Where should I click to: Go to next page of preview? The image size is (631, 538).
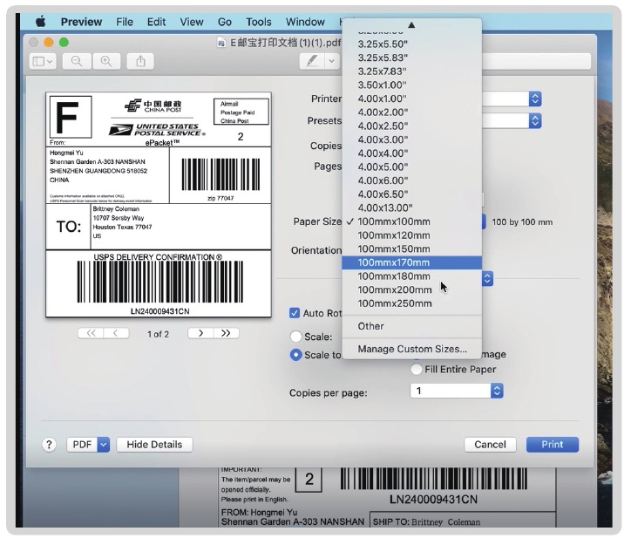click(x=200, y=333)
